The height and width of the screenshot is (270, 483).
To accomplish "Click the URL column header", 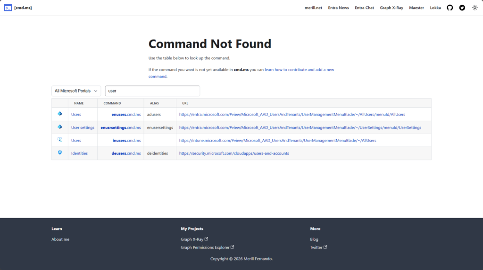I will tap(185, 103).
